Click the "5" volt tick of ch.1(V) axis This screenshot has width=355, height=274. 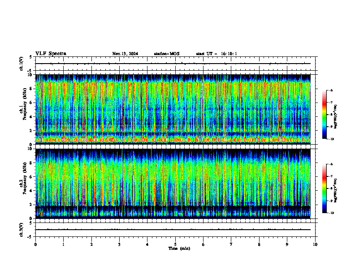pyautogui.click(x=31, y=57)
